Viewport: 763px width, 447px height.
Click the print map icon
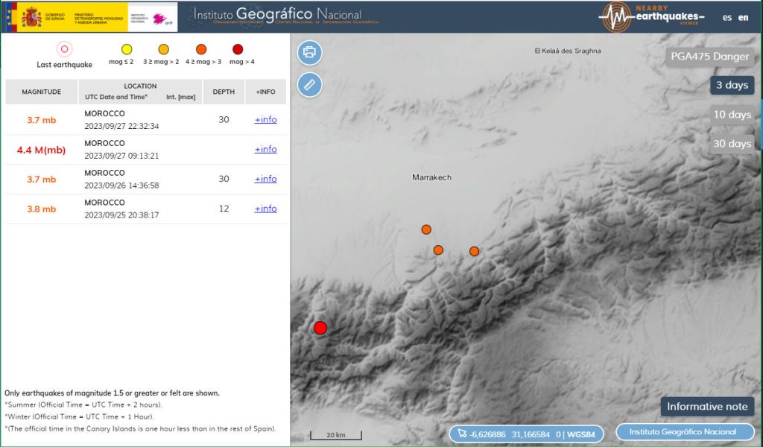pos(310,52)
